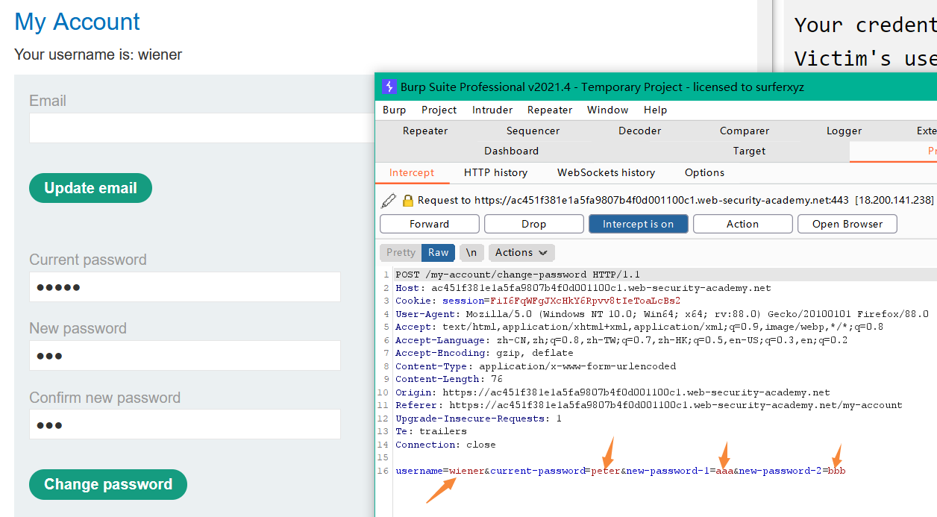937x517 pixels.
Task: Switch to the Comparer tab
Action: (x=745, y=131)
